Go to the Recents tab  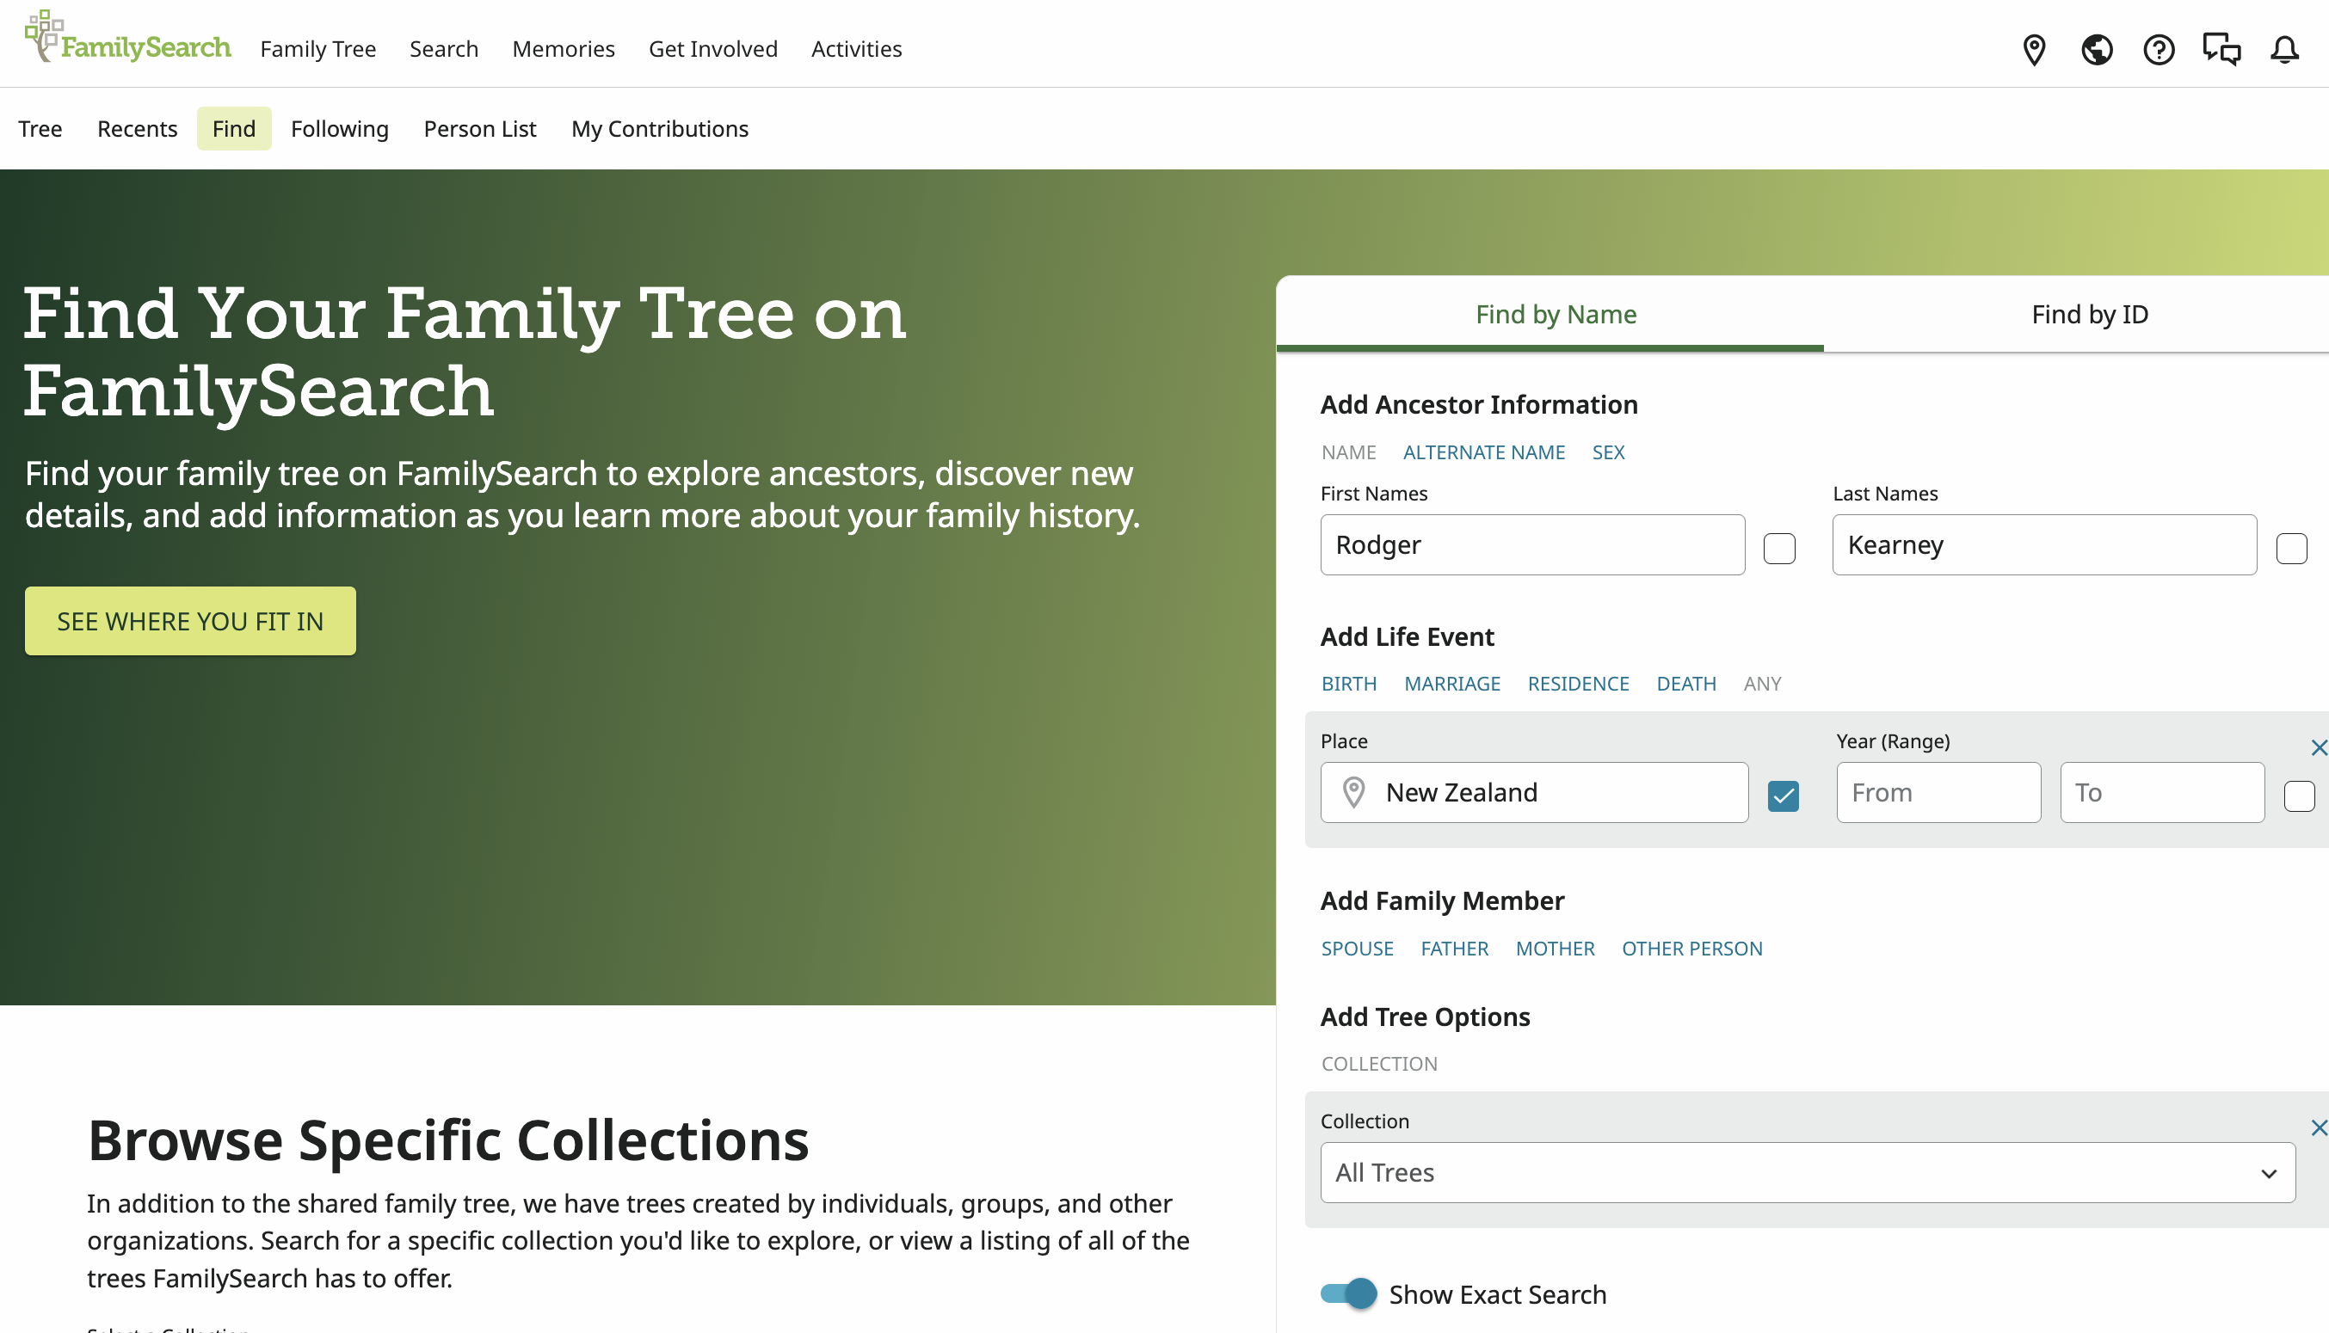[x=138, y=129]
